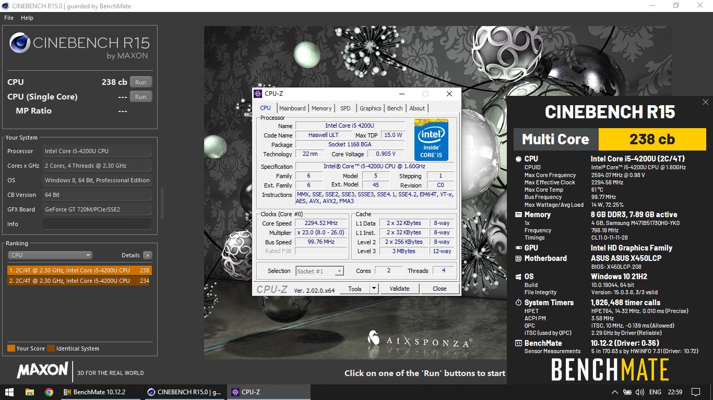Click the Memory icon in BenchMate panel
The image size is (713, 400).
coord(518,215)
